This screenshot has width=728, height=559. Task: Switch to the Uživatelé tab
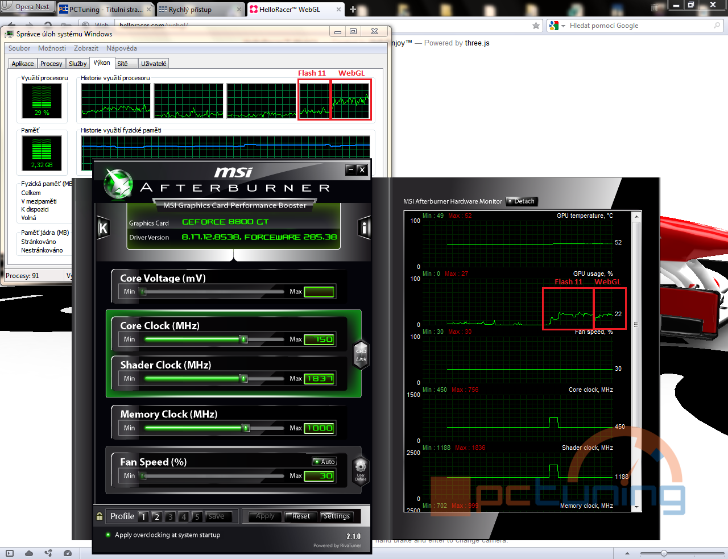154,64
